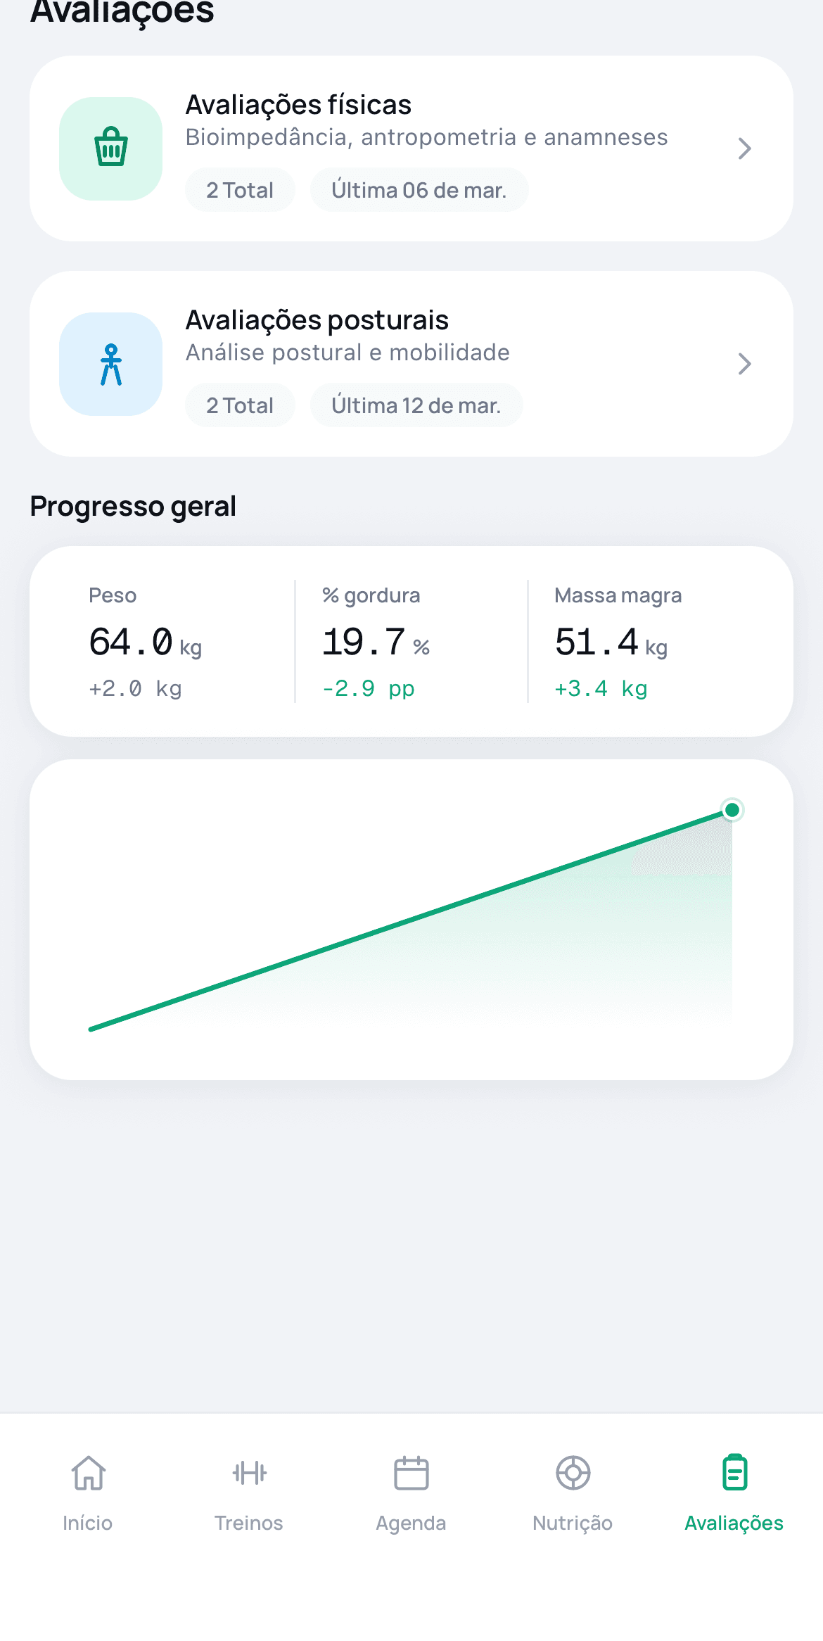The height and width of the screenshot is (1641, 823).
Task: Tap the 2 Total chip under posturais
Action: click(x=240, y=405)
